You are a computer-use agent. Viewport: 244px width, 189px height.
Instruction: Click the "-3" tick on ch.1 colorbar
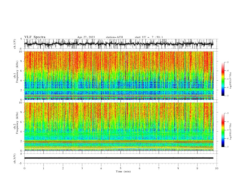click(227, 62)
